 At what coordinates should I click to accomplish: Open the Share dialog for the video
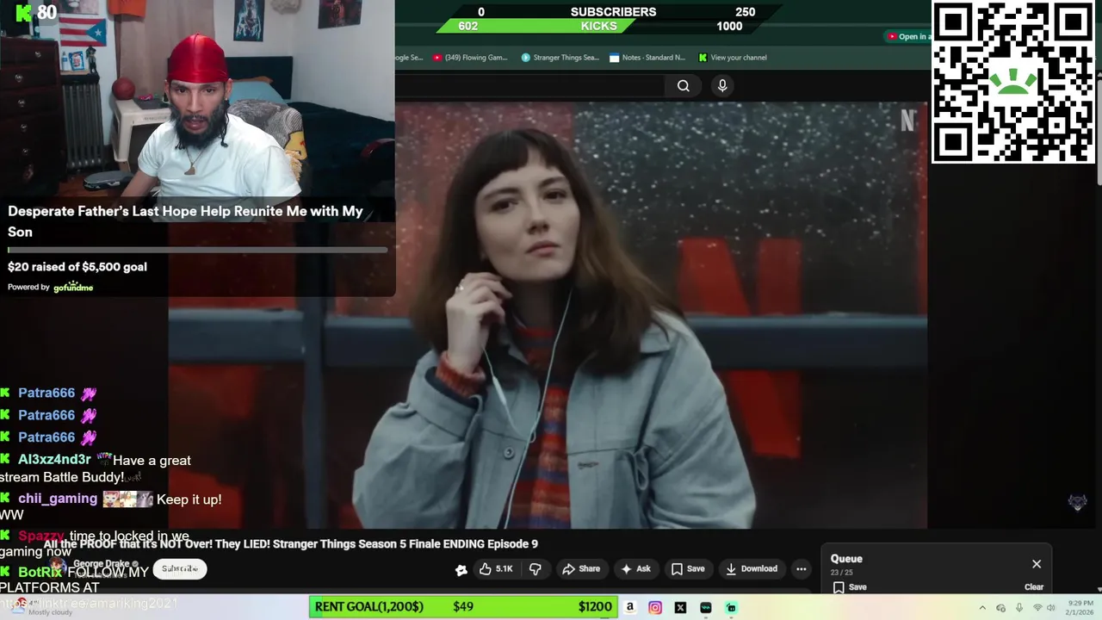[x=581, y=568]
